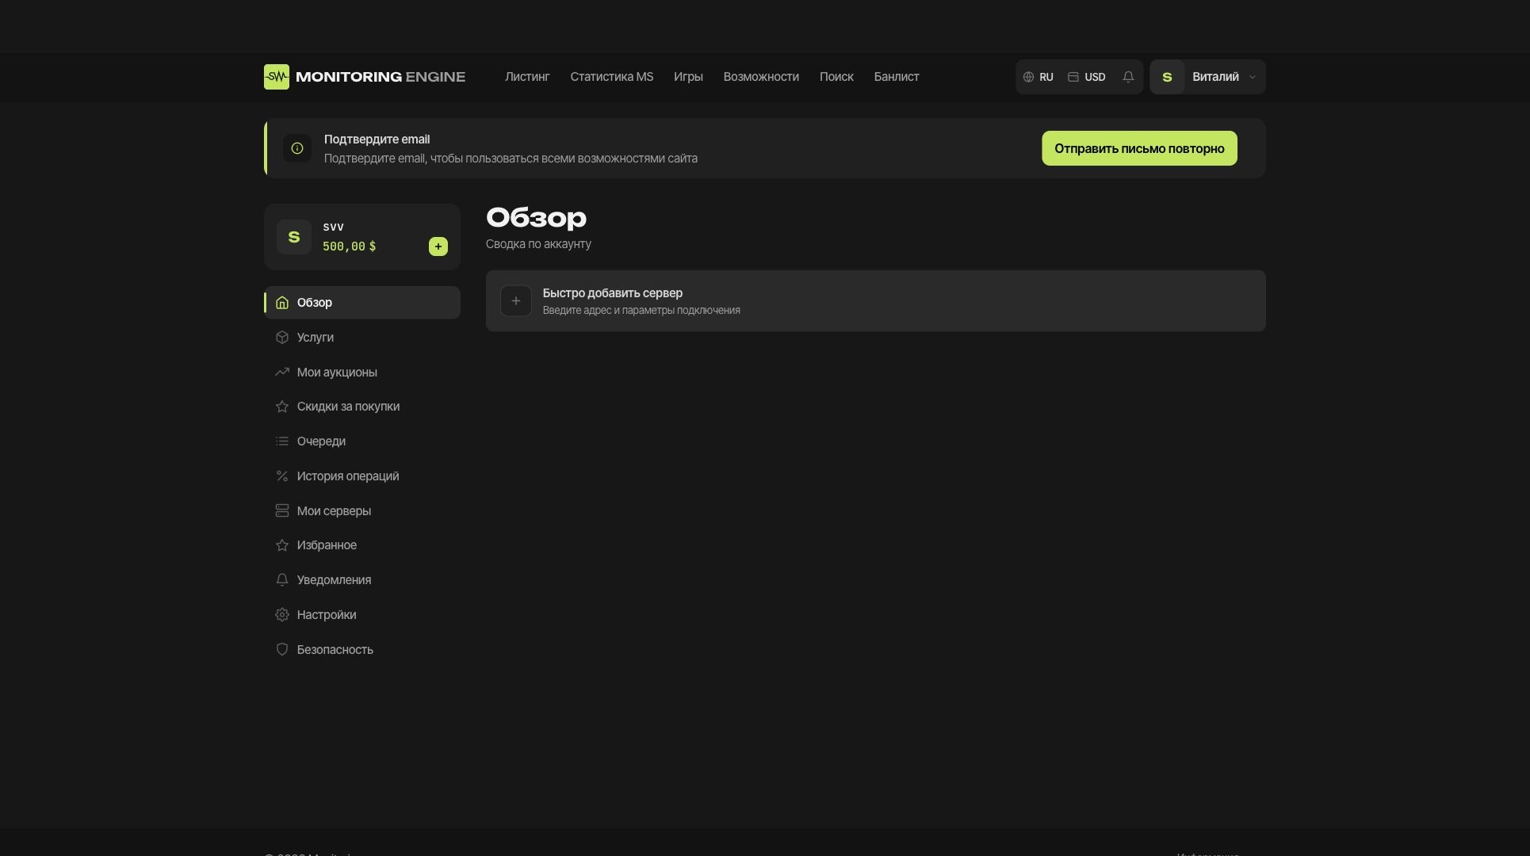Click the info icon in the email banner

click(x=297, y=148)
